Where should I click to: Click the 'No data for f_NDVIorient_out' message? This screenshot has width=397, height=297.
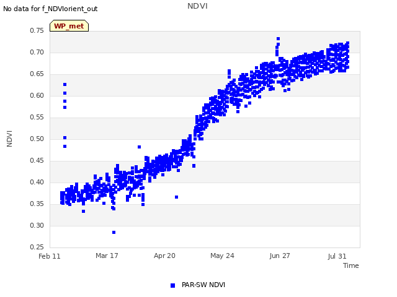[x=50, y=9]
